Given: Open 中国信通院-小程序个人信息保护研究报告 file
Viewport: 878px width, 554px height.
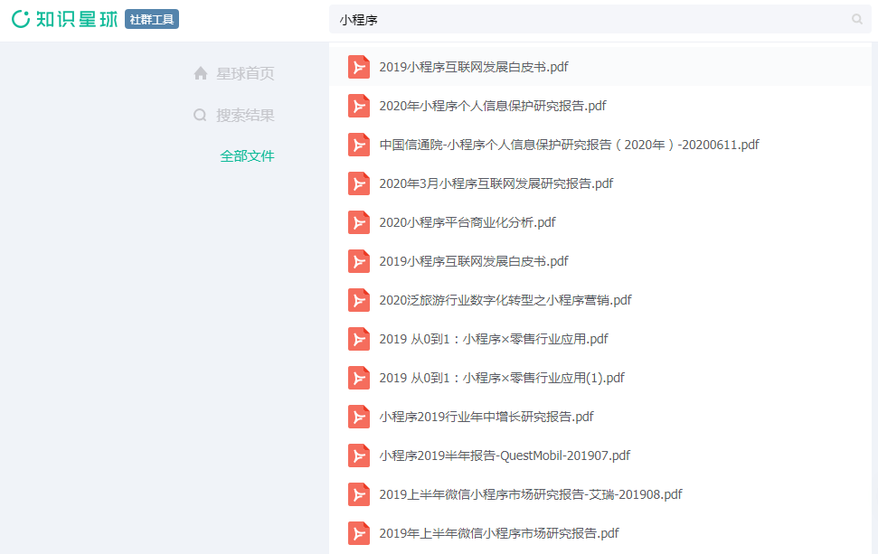Looking at the screenshot, I should tap(569, 145).
